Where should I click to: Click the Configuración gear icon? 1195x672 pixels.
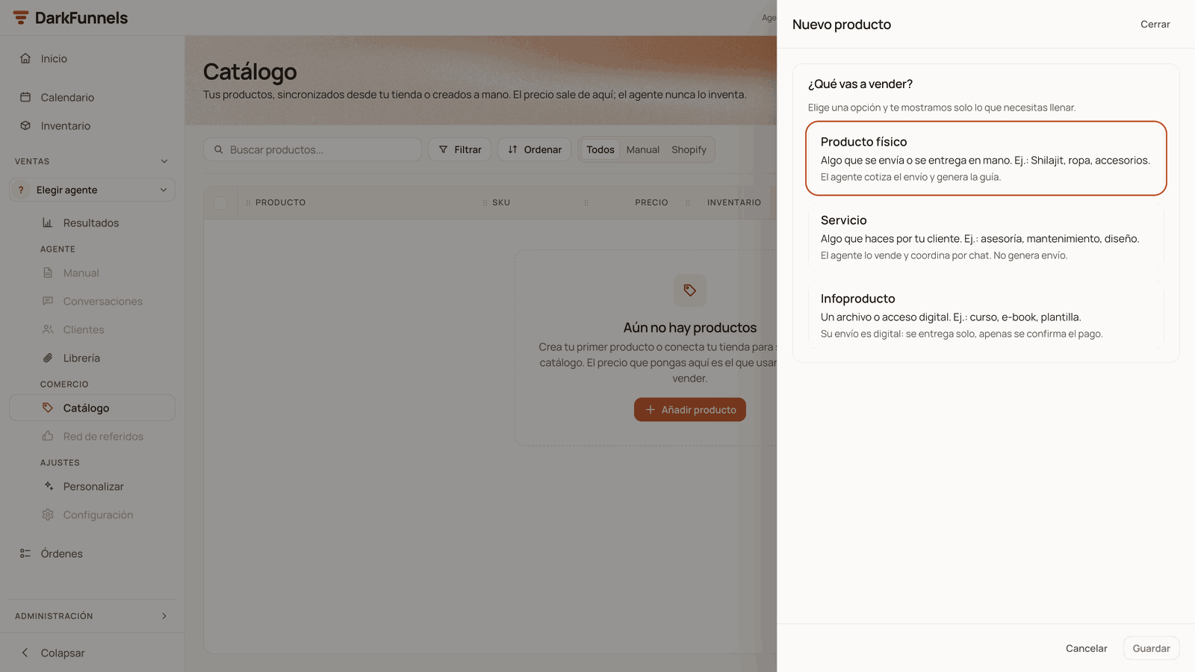pos(48,514)
